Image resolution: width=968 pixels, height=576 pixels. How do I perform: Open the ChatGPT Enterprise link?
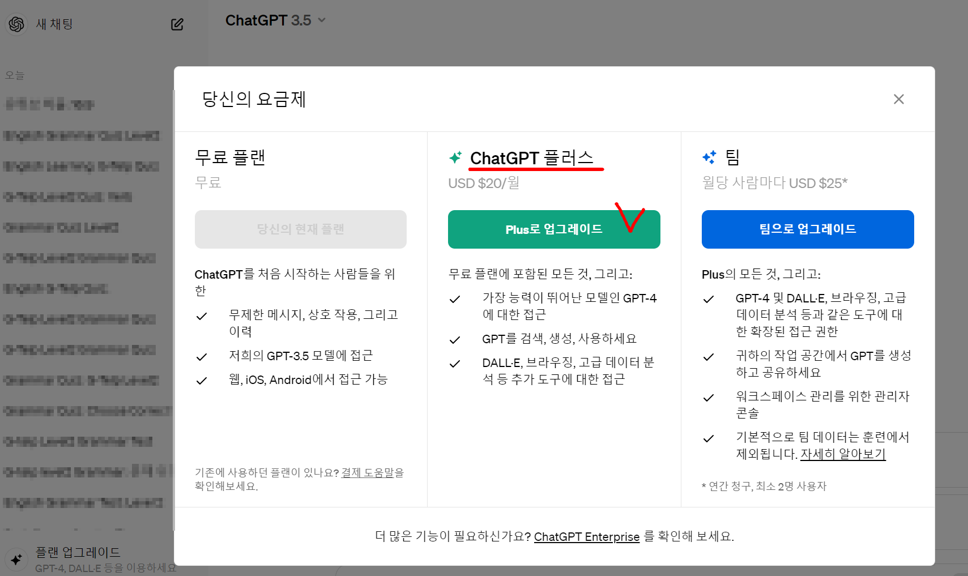[587, 536]
